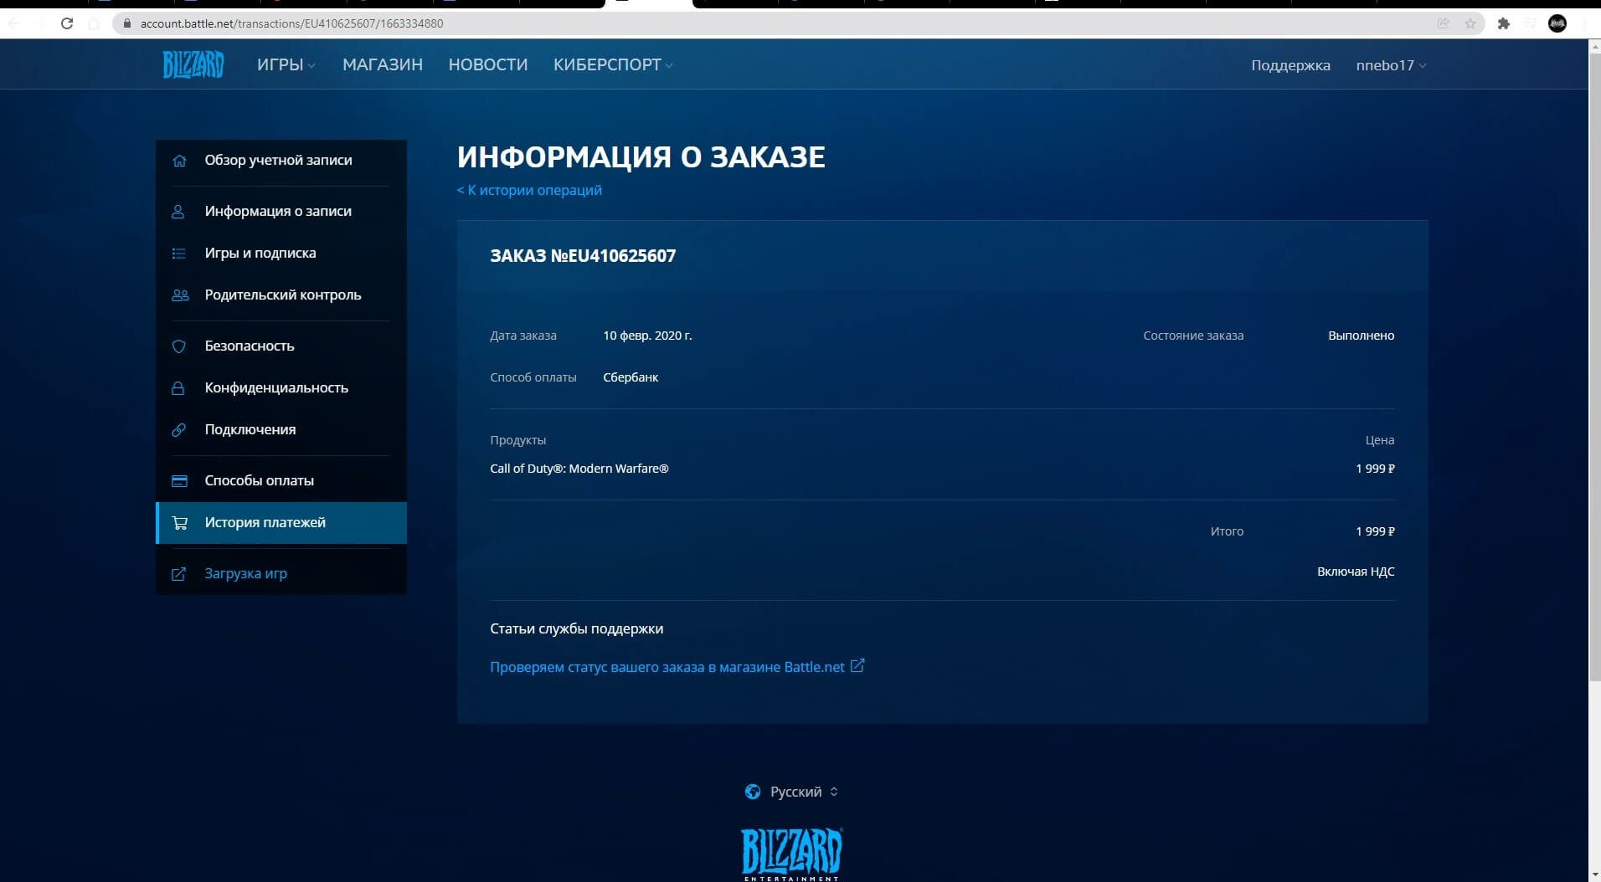Select История платежей in sidebar
This screenshot has width=1601, height=882.
click(x=281, y=523)
